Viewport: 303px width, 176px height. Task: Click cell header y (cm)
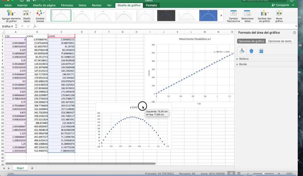[61, 36]
